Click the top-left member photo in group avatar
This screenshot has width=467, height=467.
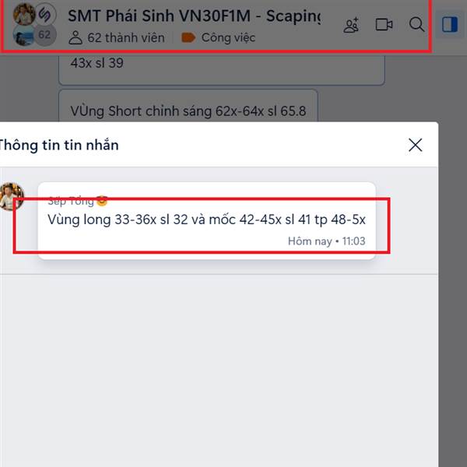tap(24, 14)
